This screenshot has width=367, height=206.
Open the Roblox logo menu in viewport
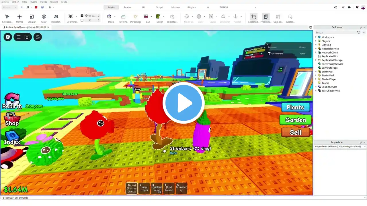pyautogui.click(x=8, y=37)
